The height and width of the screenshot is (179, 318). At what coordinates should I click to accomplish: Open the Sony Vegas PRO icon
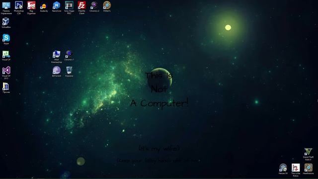69,8
